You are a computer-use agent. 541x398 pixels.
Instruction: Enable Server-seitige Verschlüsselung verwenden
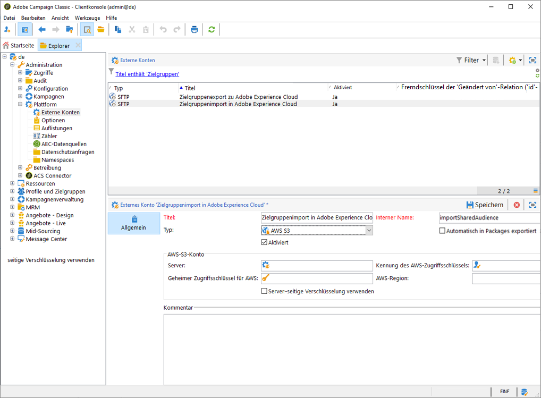point(264,291)
